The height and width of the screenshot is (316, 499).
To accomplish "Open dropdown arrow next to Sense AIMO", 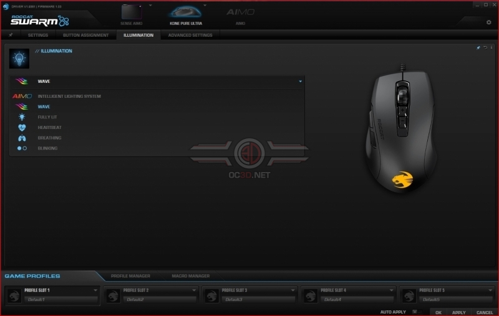I will tap(150, 6).
